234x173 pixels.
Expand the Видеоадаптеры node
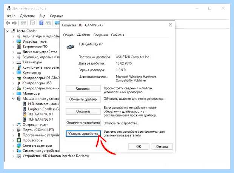tap(13, 41)
